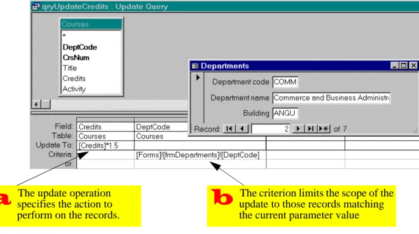Click the left scroll arrow in query pane
The image size is (419, 234).
pos(37,104)
